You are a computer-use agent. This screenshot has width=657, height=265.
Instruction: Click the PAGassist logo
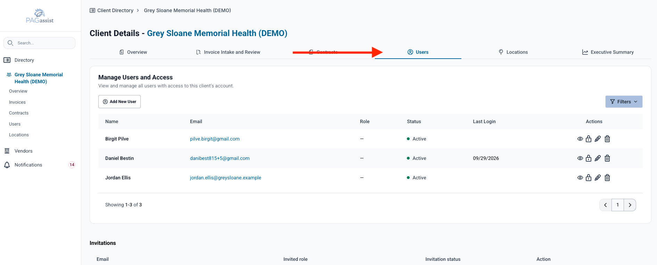tap(40, 16)
